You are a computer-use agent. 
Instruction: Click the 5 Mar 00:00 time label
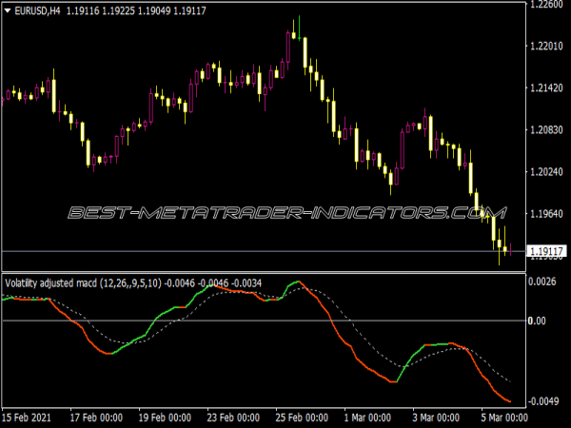pos(504,418)
